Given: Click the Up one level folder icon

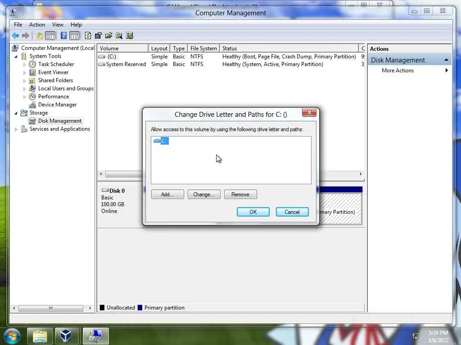Looking at the screenshot, I should (40, 36).
